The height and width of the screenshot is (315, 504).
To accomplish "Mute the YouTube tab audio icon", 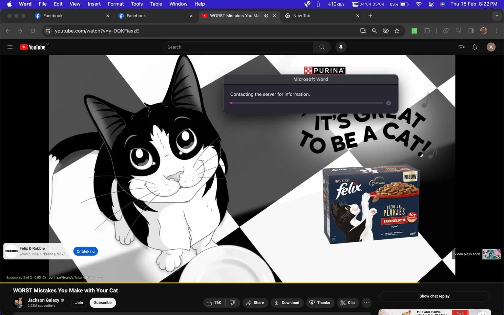I will (x=266, y=16).
